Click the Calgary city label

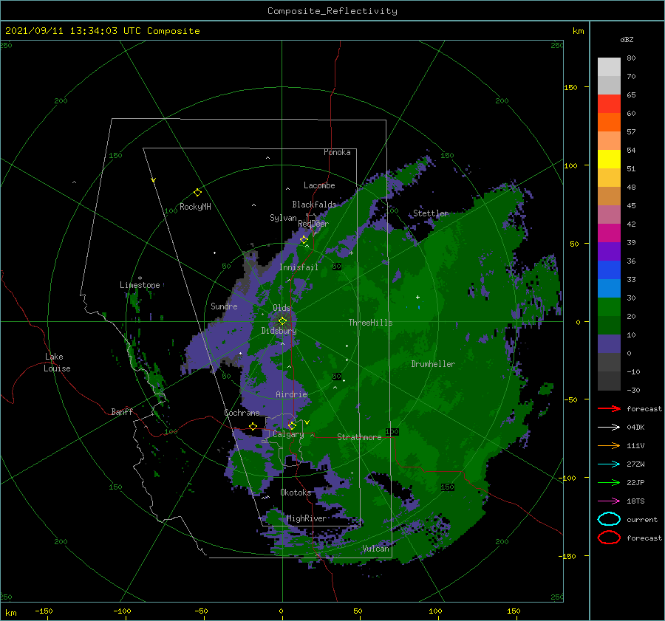pyautogui.click(x=288, y=434)
